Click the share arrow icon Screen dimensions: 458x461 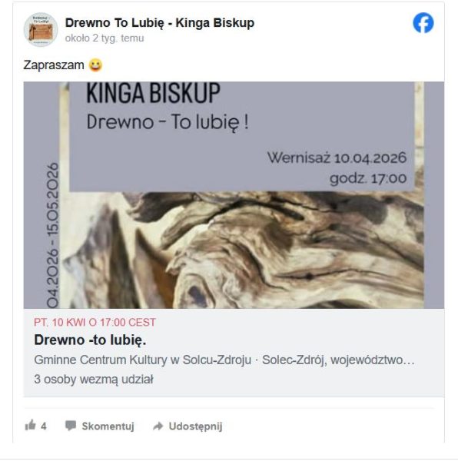coord(158,426)
